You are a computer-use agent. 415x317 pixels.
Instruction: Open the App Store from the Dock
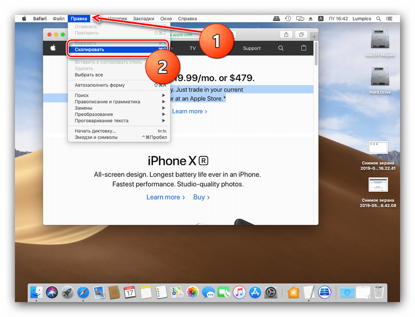[x=255, y=292]
